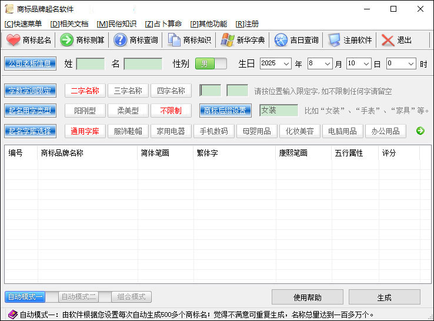Click 注册软件 monitor icon
The width and height of the screenshot is (434, 321).
coord(335,40)
